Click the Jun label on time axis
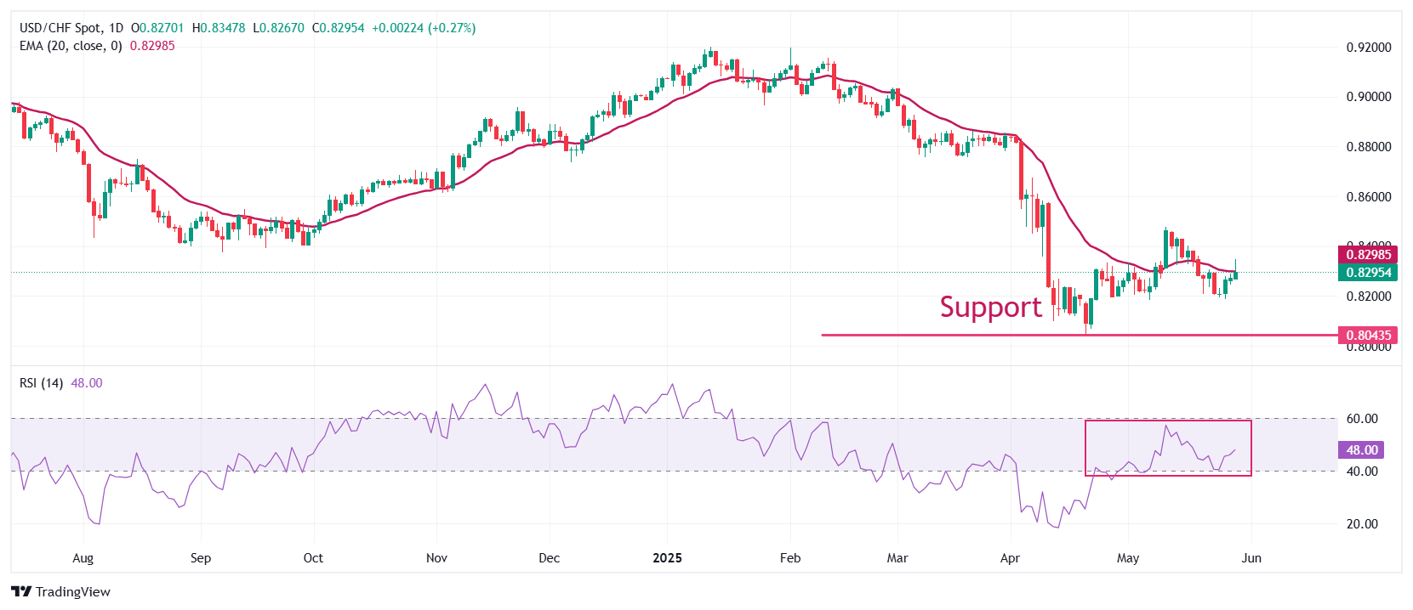 click(x=1251, y=558)
